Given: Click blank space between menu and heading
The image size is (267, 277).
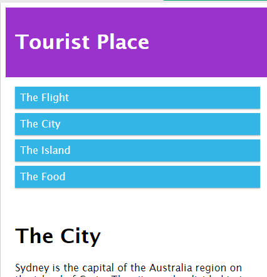Looking at the screenshot, I should pos(137,206).
